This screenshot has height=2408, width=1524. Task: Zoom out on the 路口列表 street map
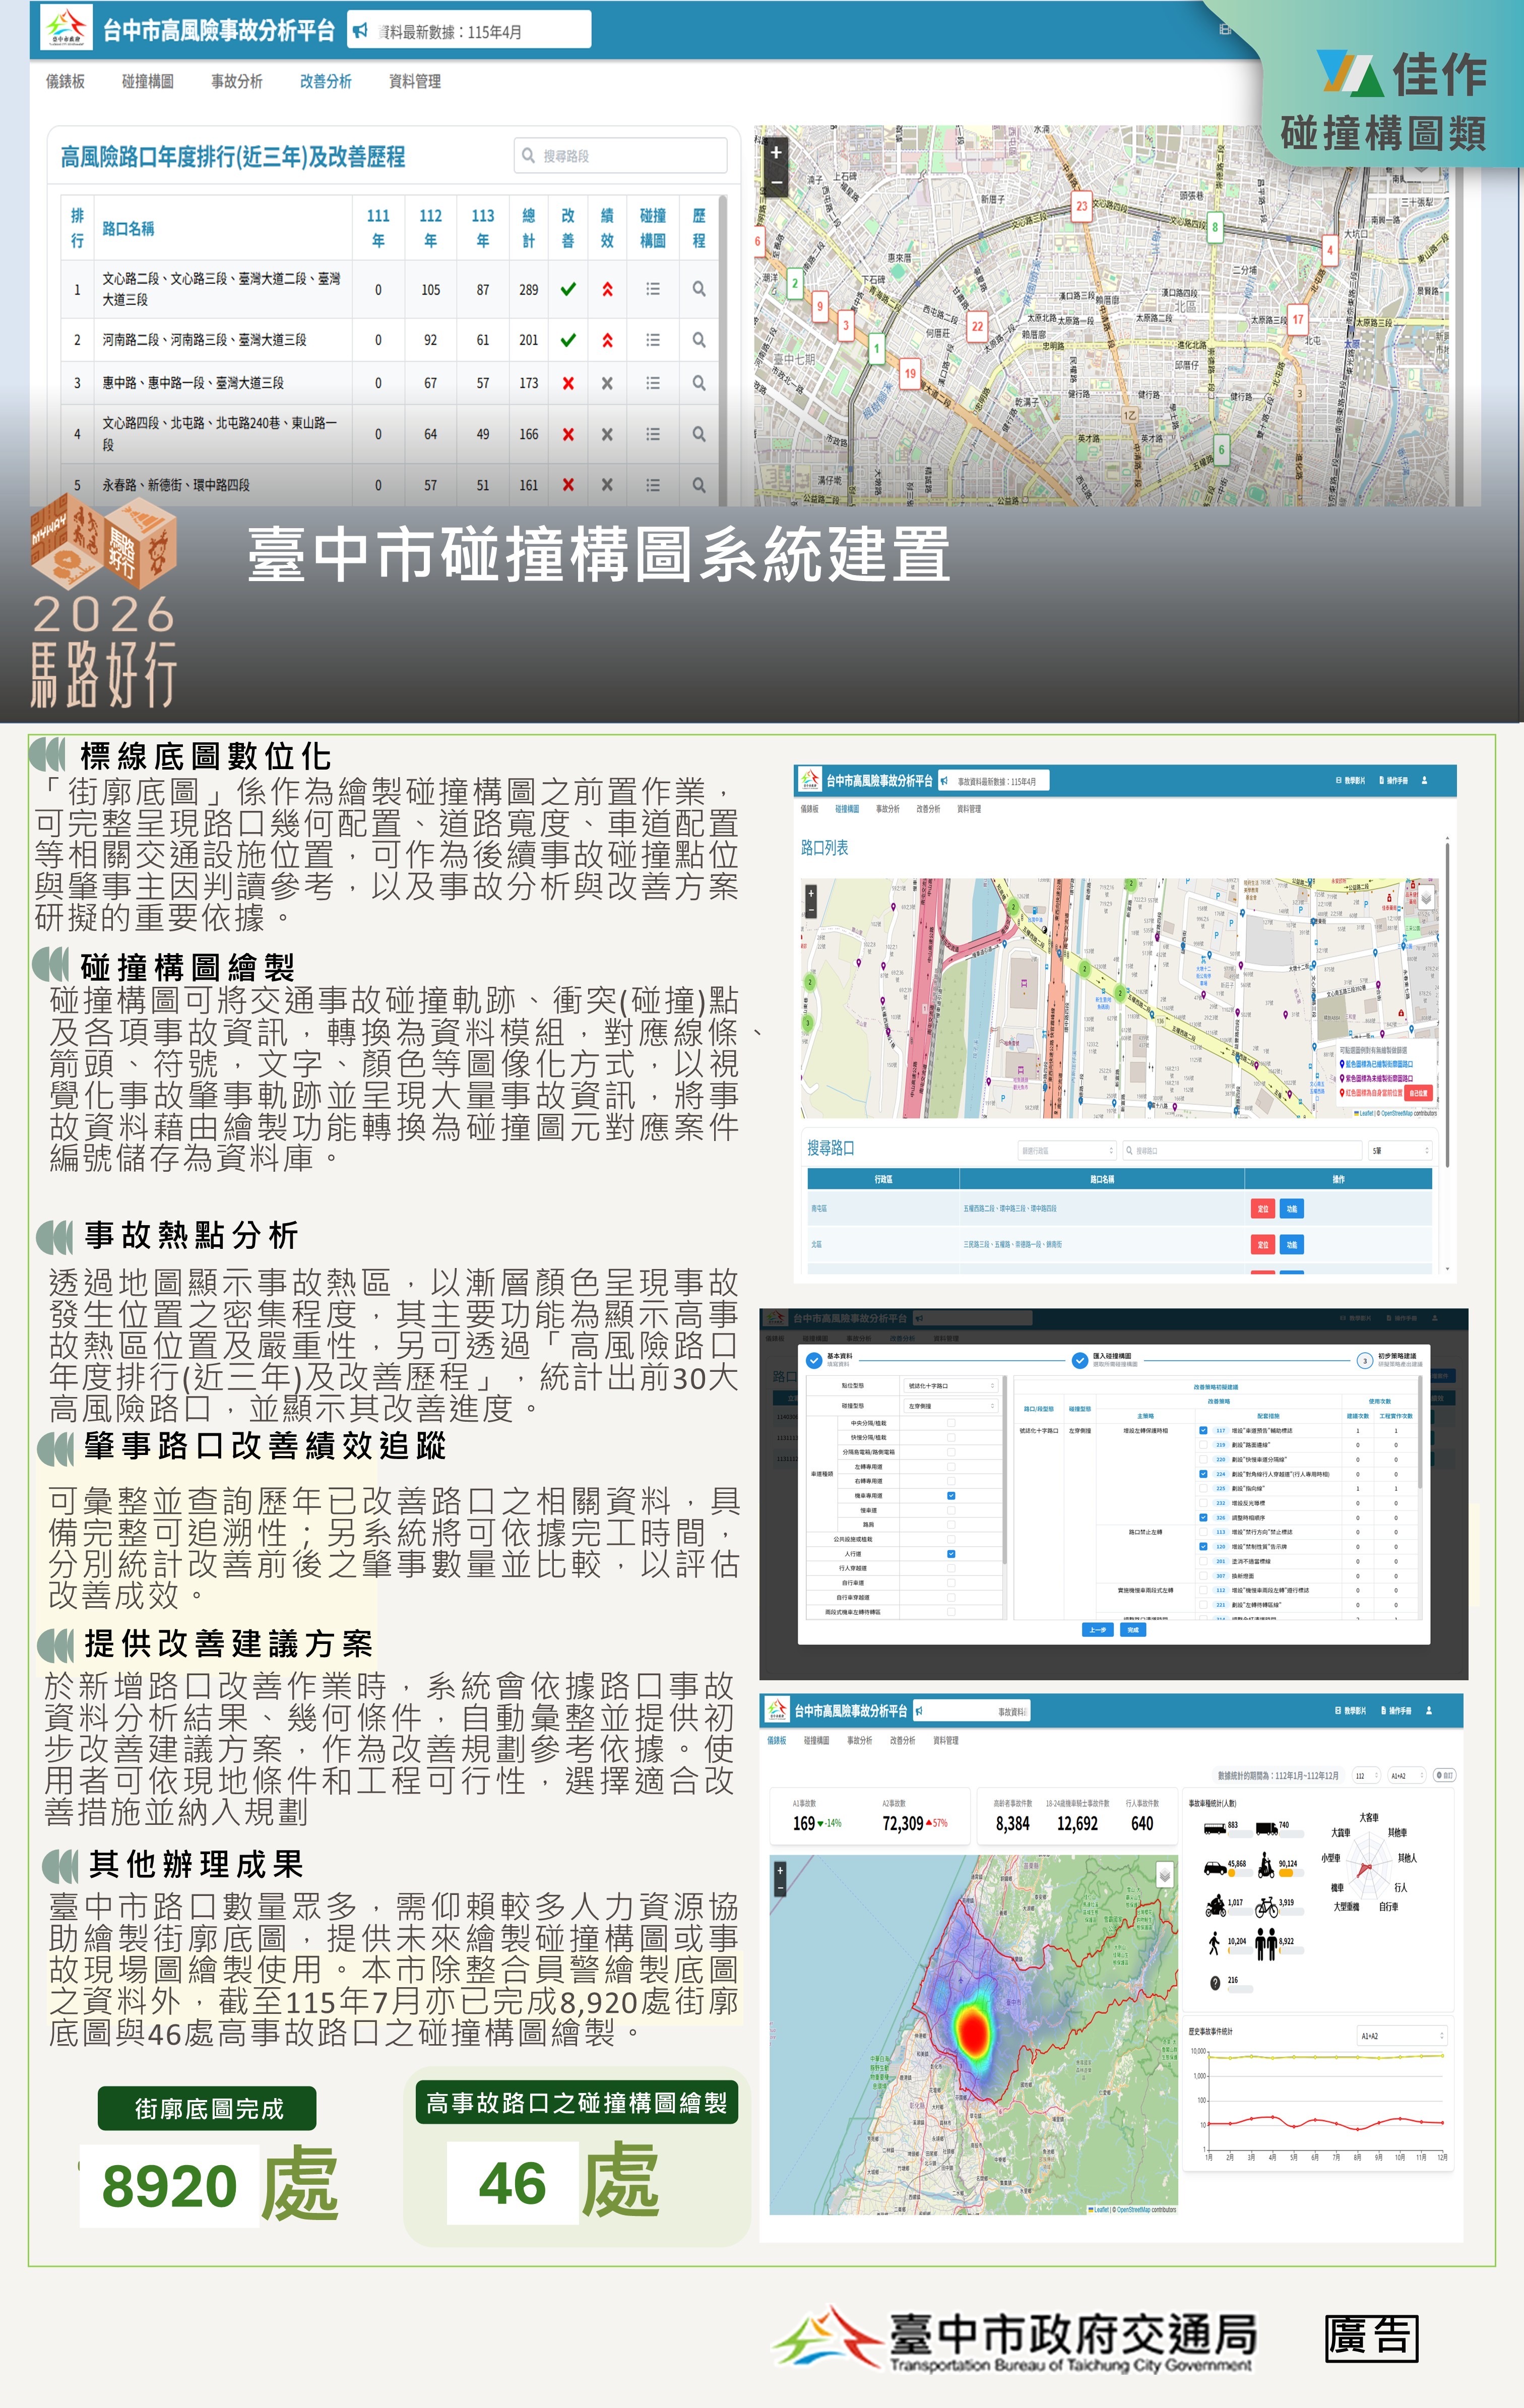tap(811, 909)
